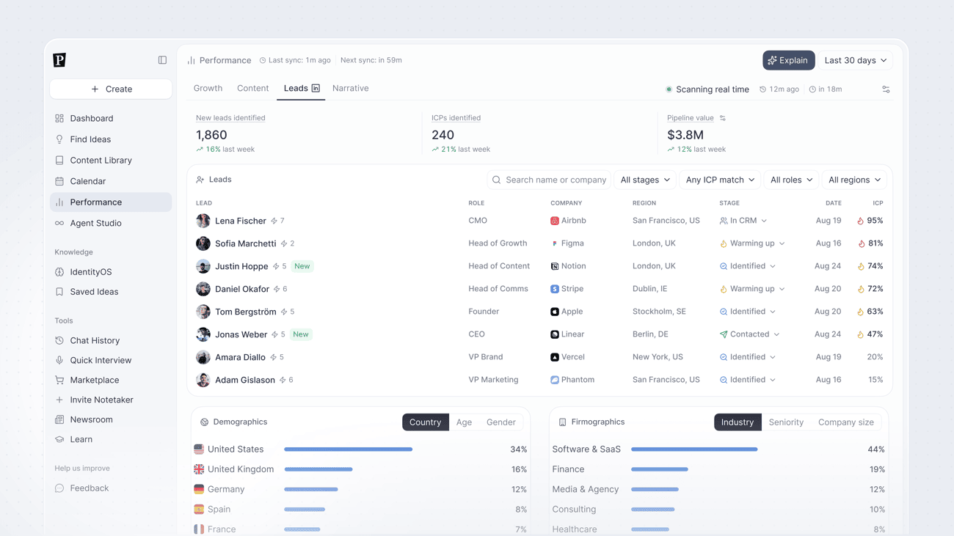Click the United States percentage bar
Image resolution: width=954 pixels, height=536 pixels.
[x=348, y=449]
